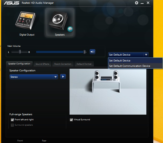Open the Room Correction tab
The image size is (163, 143).
click(x=63, y=64)
